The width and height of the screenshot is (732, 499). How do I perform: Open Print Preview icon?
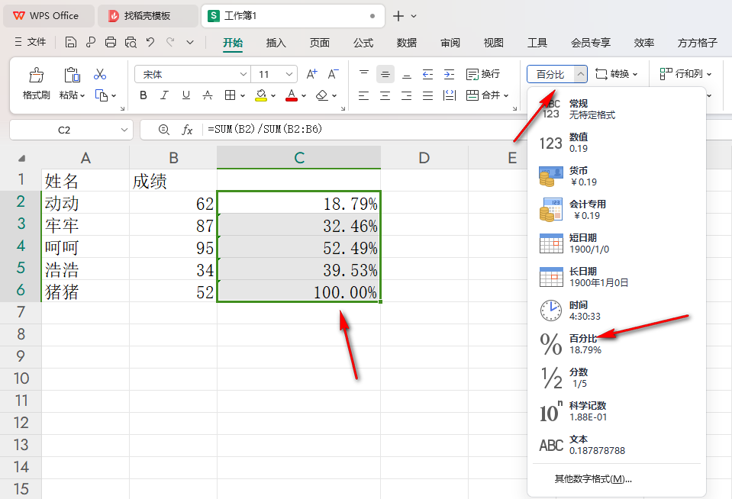coord(131,43)
